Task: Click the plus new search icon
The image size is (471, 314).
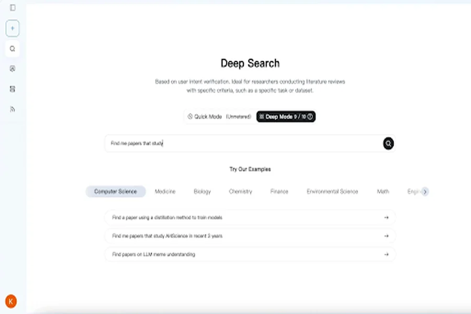Action: click(13, 29)
